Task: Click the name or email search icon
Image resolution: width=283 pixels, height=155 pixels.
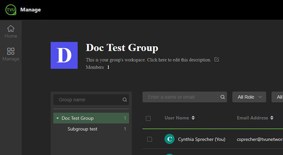Action: point(222,97)
